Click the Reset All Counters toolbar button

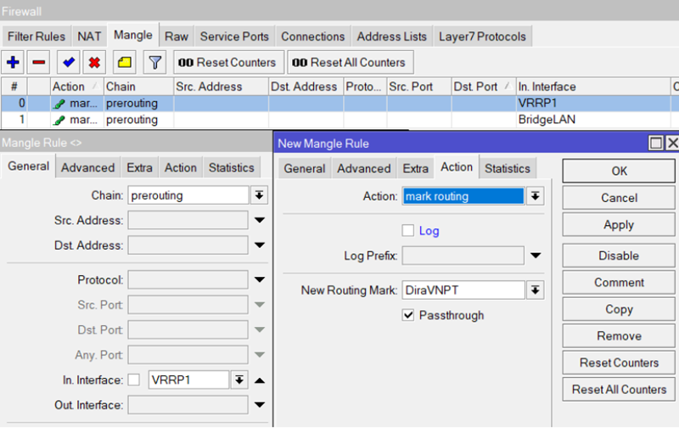pyautogui.click(x=350, y=62)
